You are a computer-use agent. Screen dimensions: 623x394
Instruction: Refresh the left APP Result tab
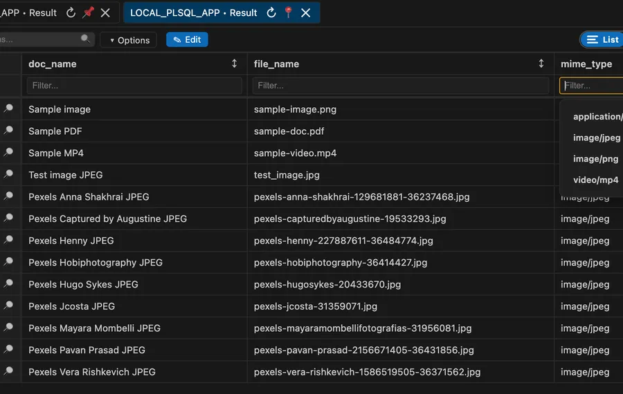[x=71, y=12]
